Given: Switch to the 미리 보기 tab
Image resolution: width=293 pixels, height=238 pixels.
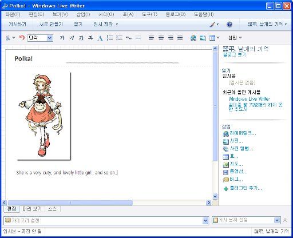Looking at the screenshot, I should click(32, 209).
